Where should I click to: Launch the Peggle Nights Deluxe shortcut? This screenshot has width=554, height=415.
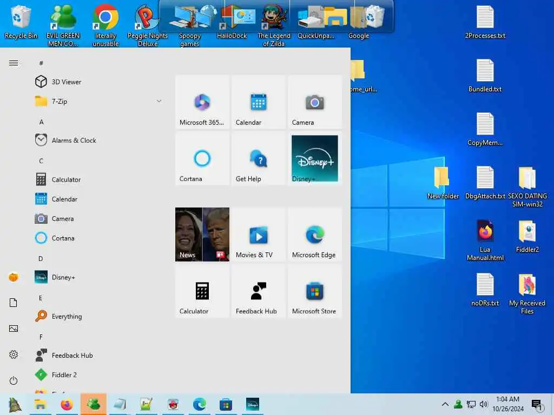point(147,25)
